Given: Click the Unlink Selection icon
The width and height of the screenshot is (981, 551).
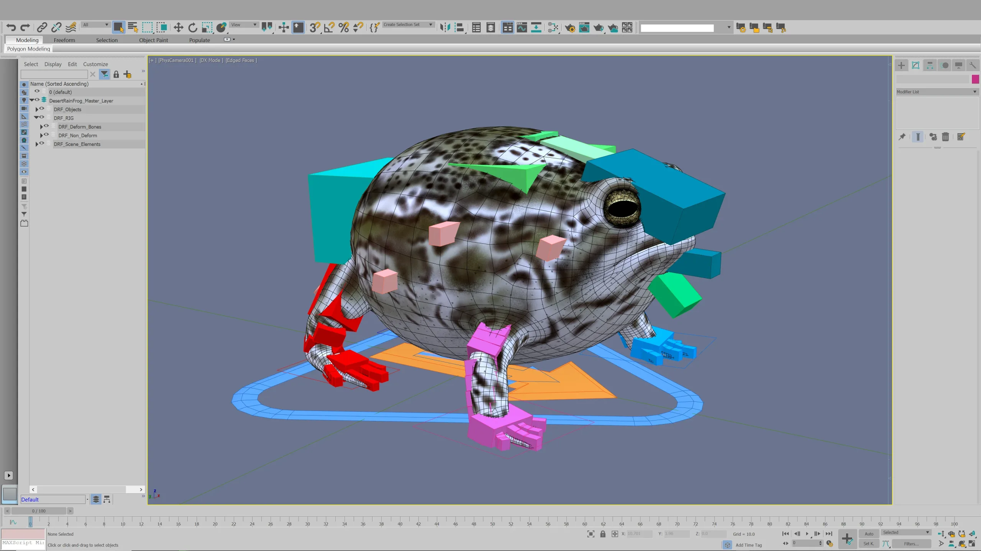Looking at the screenshot, I should [x=56, y=27].
